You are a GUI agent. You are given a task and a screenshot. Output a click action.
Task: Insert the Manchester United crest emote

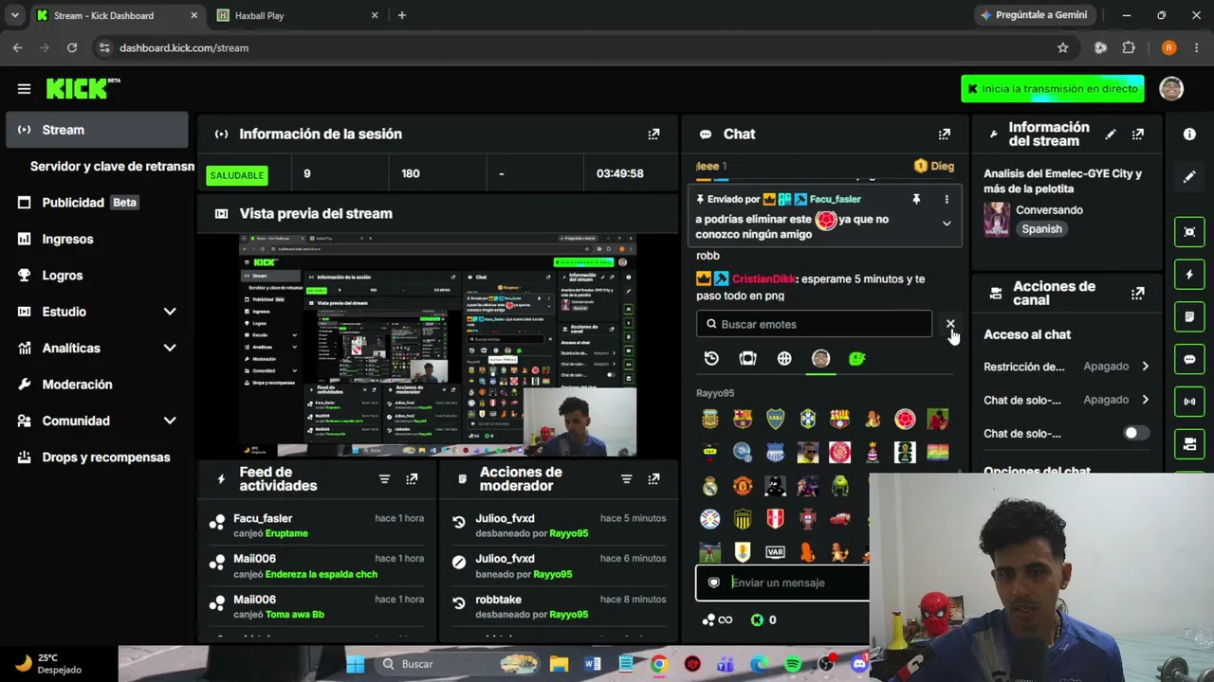(743, 486)
